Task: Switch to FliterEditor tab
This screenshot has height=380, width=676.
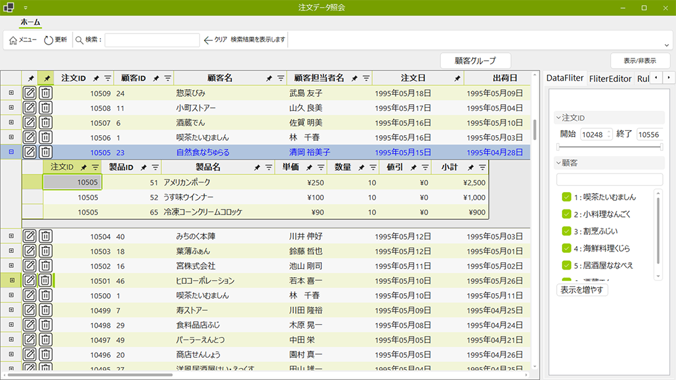Action: pos(610,78)
